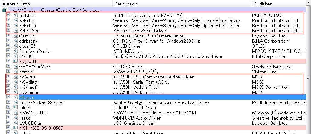Screen dimensions: 311x134
Task: Click 'Brother USB Serial Driver' description
Action: (x=140, y=31)
